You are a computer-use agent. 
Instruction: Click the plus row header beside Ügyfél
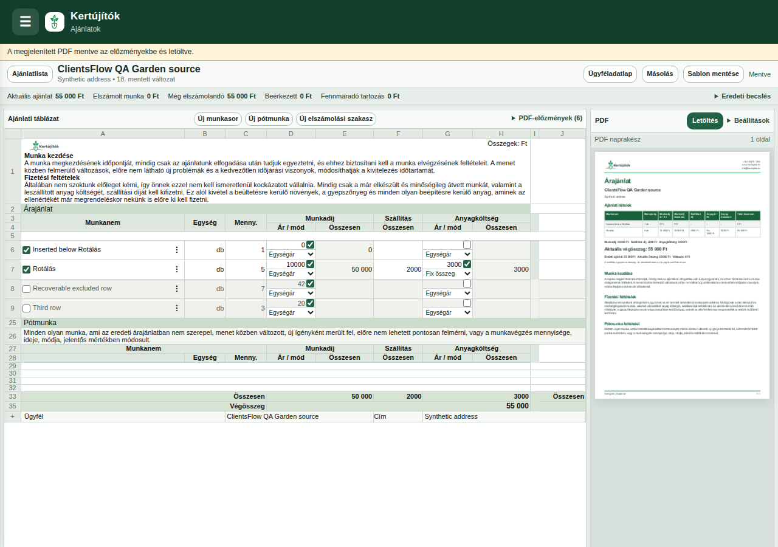(12, 416)
